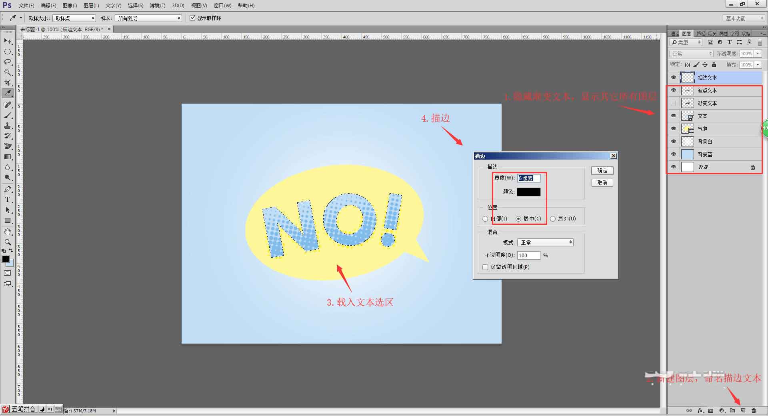Select the Elliptical Marquee tool

(8, 52)
